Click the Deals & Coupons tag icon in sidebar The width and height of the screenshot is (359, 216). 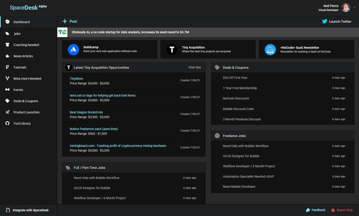(x=8, y=101)
